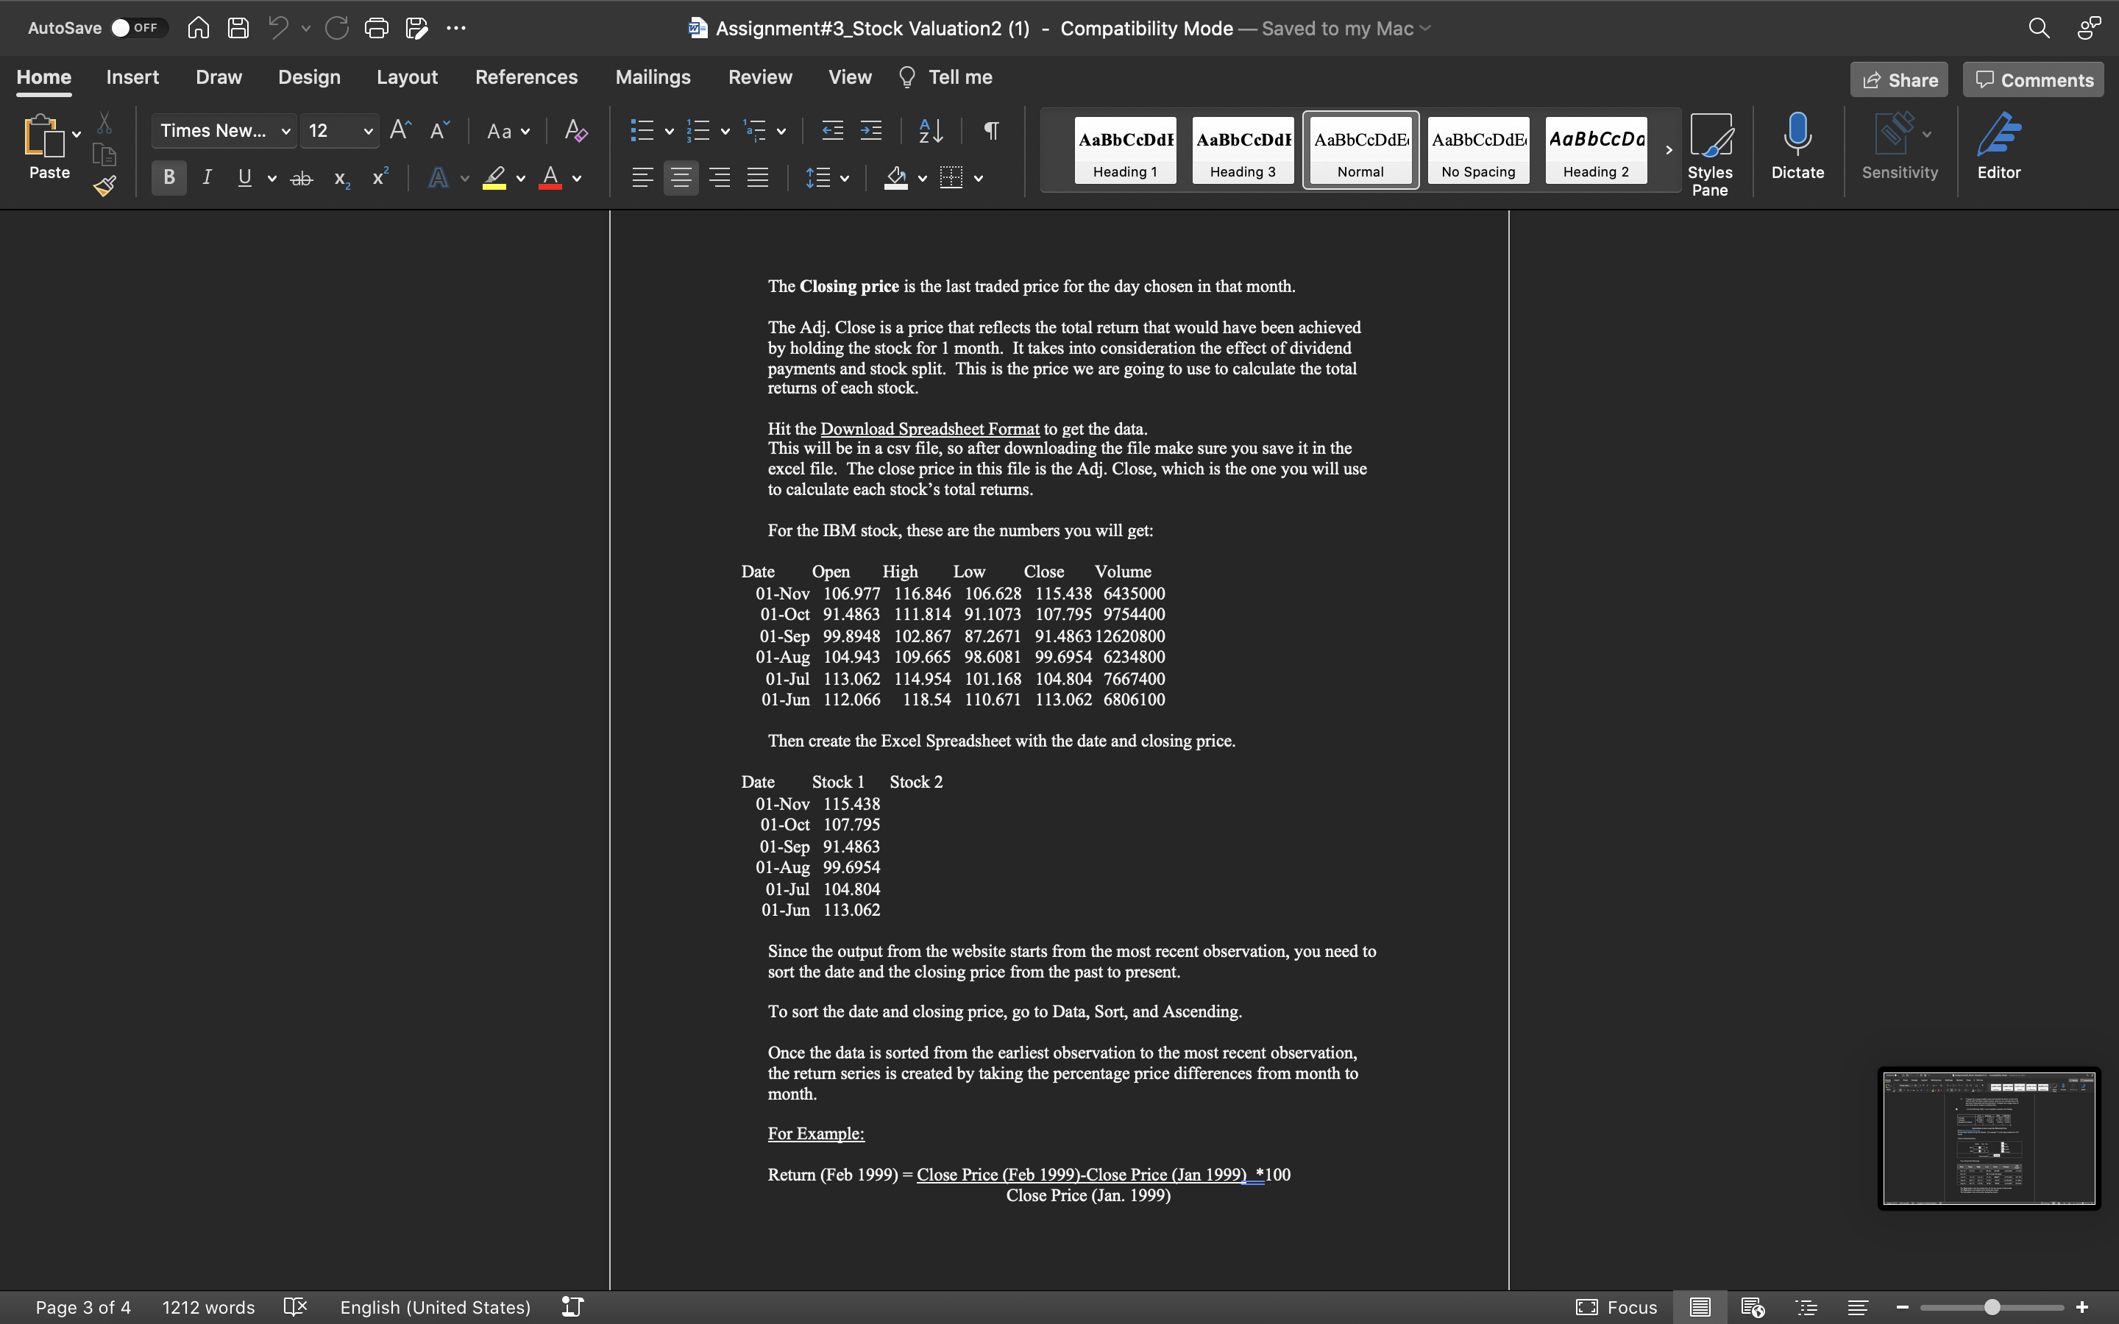
Task: Click the Print icon in title bar
Action: pyautogui.click(x=377, y=28)
